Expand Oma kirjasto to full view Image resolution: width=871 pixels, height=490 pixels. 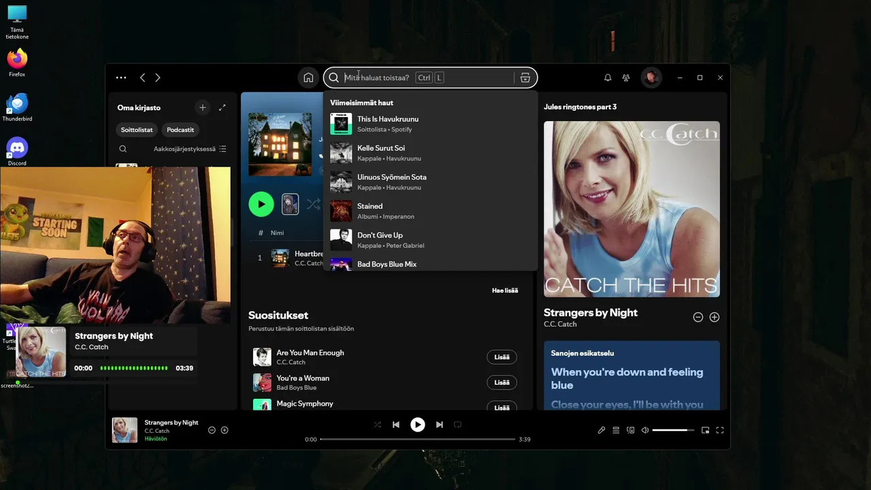coord(222,108)
